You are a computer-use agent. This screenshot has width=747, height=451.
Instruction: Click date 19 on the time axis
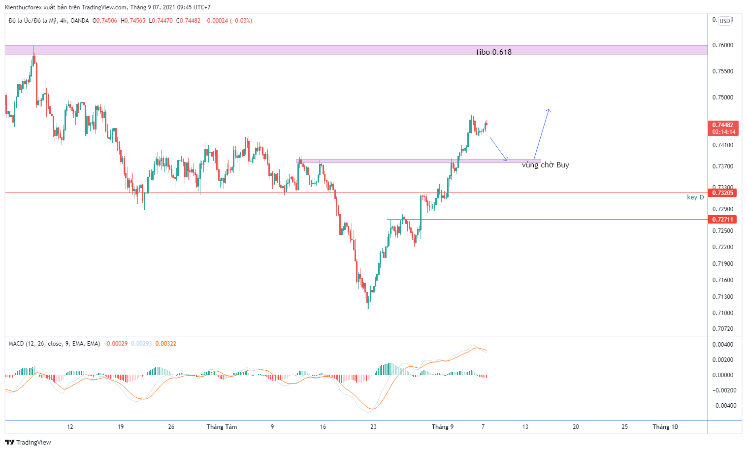click(x=121, y=427)
